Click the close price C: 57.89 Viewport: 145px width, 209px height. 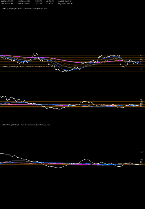pos(38,3)
